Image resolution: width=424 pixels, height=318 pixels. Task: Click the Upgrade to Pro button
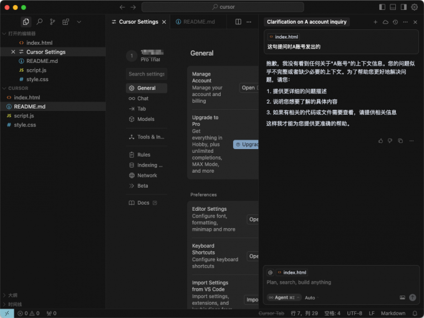point(246,145)
